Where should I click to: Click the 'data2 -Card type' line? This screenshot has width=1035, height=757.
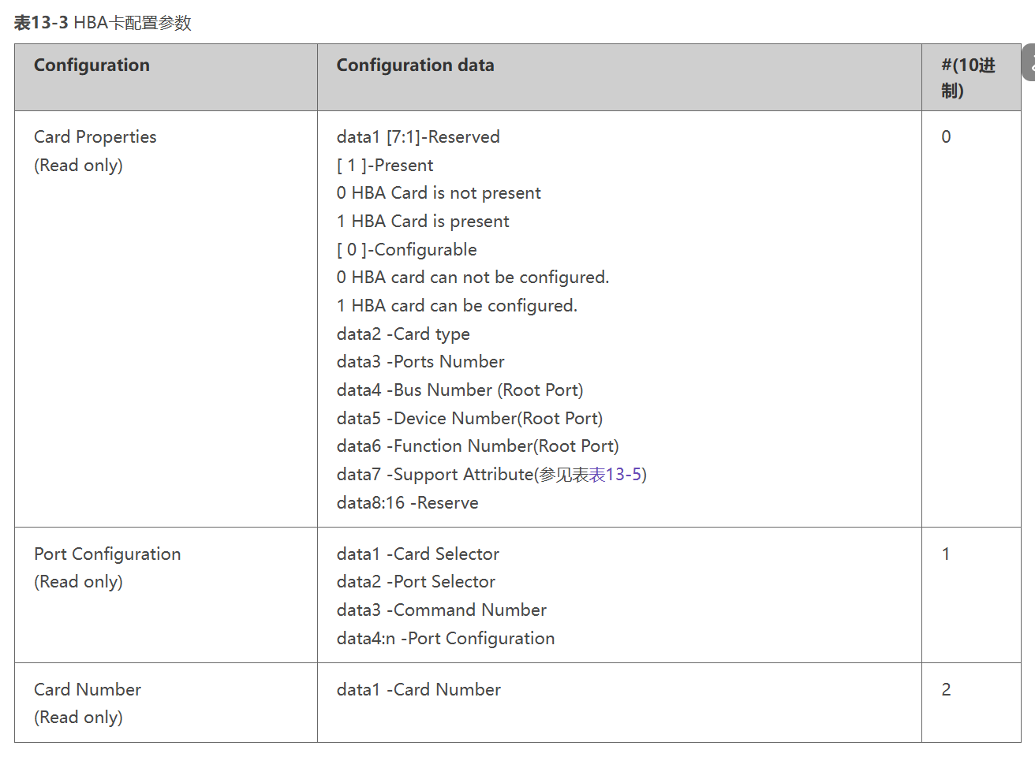(x=403, y=334)
